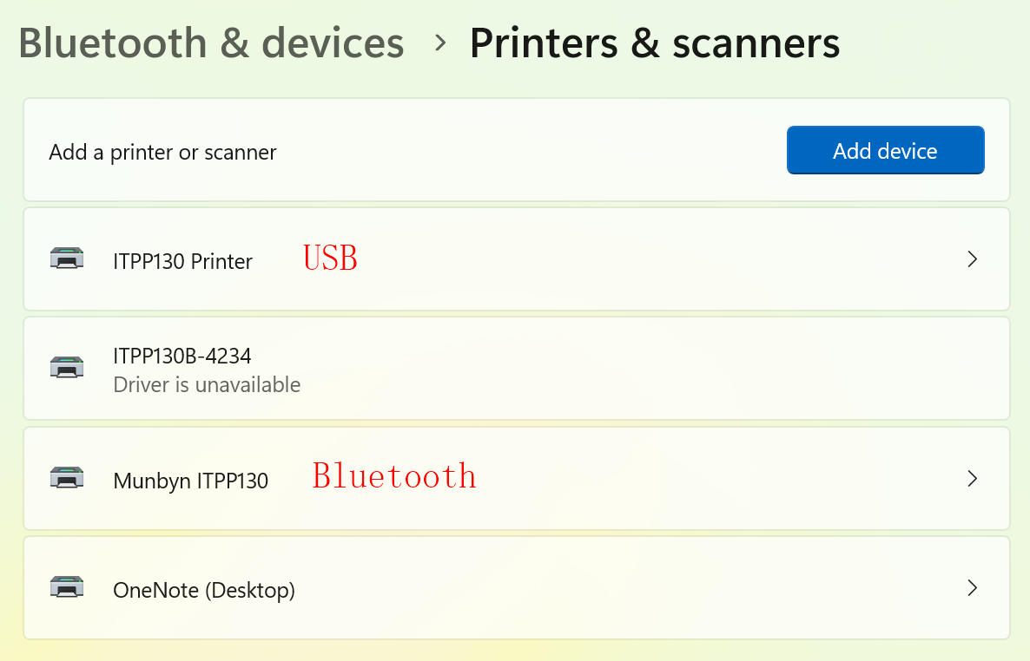Select the red USB annotation text

point(331,258)
